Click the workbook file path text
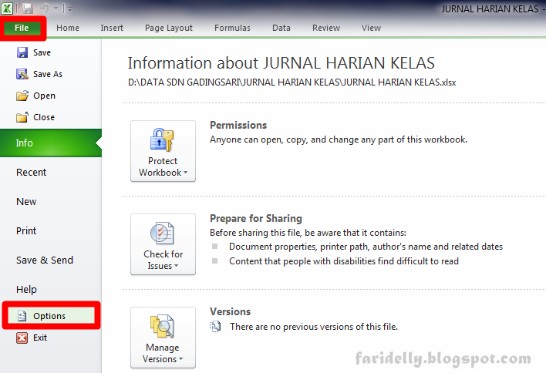The height and width of the screenshot is (373, 546). coord(292,82)
